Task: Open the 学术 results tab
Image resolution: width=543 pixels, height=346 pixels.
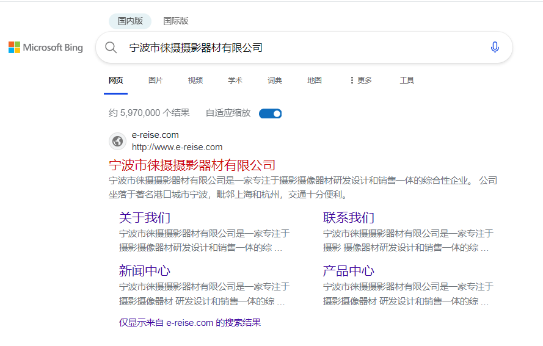Action: (x=235, y=81)
